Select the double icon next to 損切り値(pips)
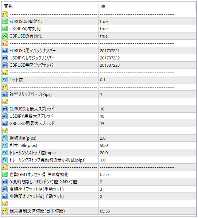 [5, 138]
